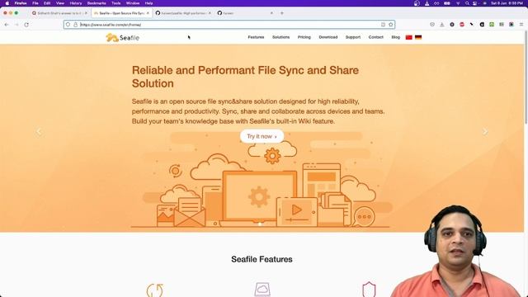528x297 pixels.
Task: Open the Tools menu
Action: [x=115, y=3]
